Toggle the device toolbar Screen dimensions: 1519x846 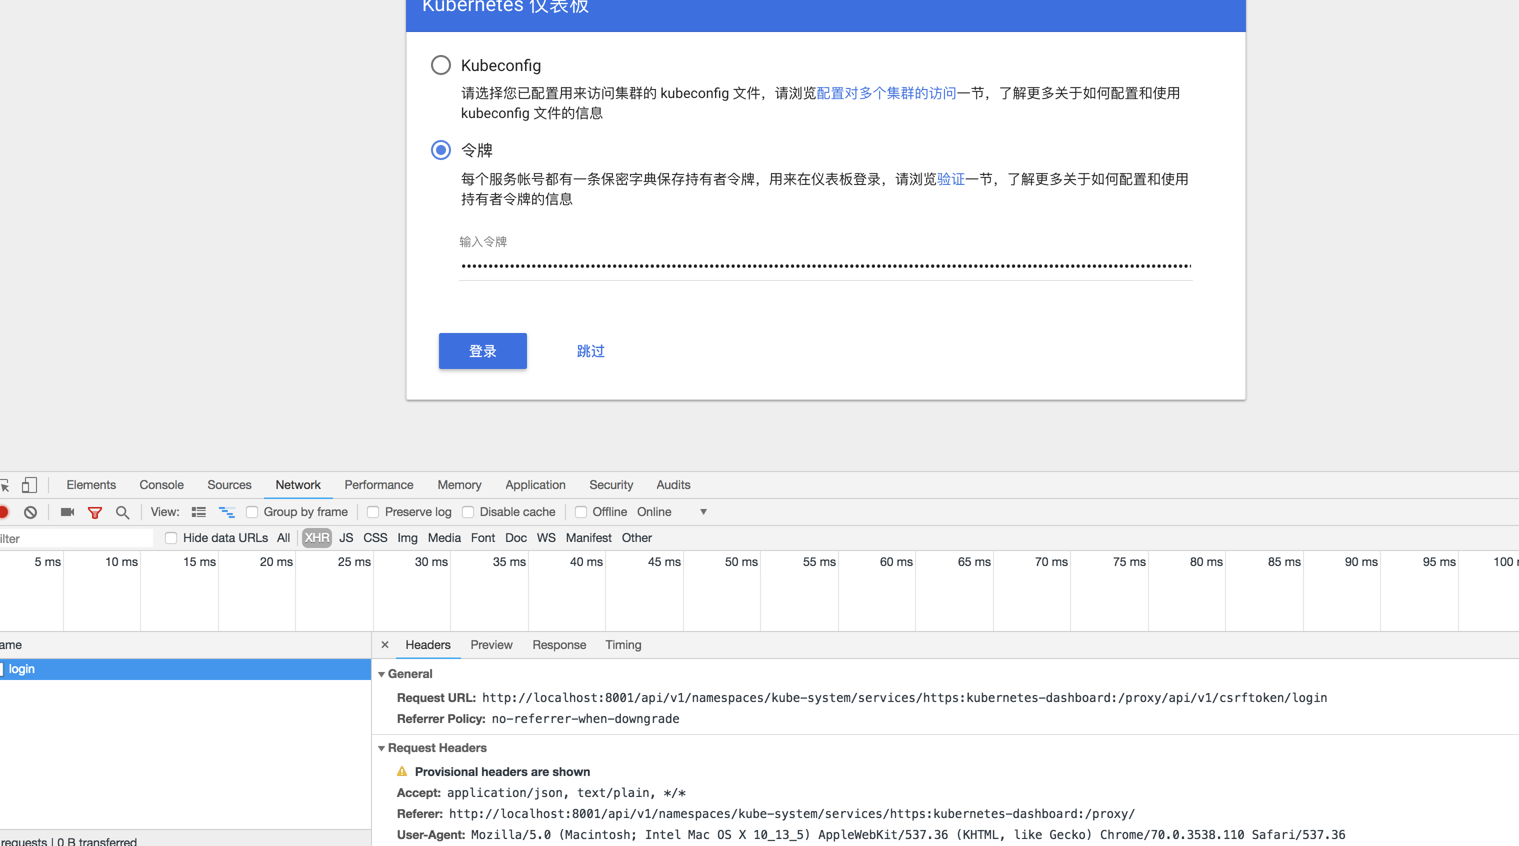pyautogui.click(x=30, y=484)
